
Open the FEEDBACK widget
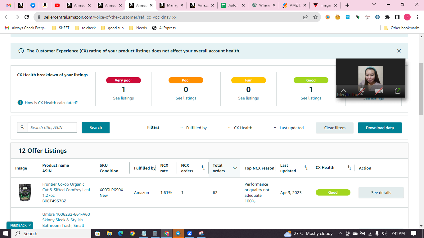click(x=18, y=225)
